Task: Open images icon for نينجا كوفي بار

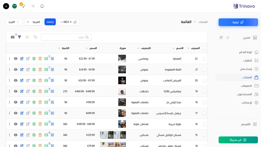Action: (46, 102)
